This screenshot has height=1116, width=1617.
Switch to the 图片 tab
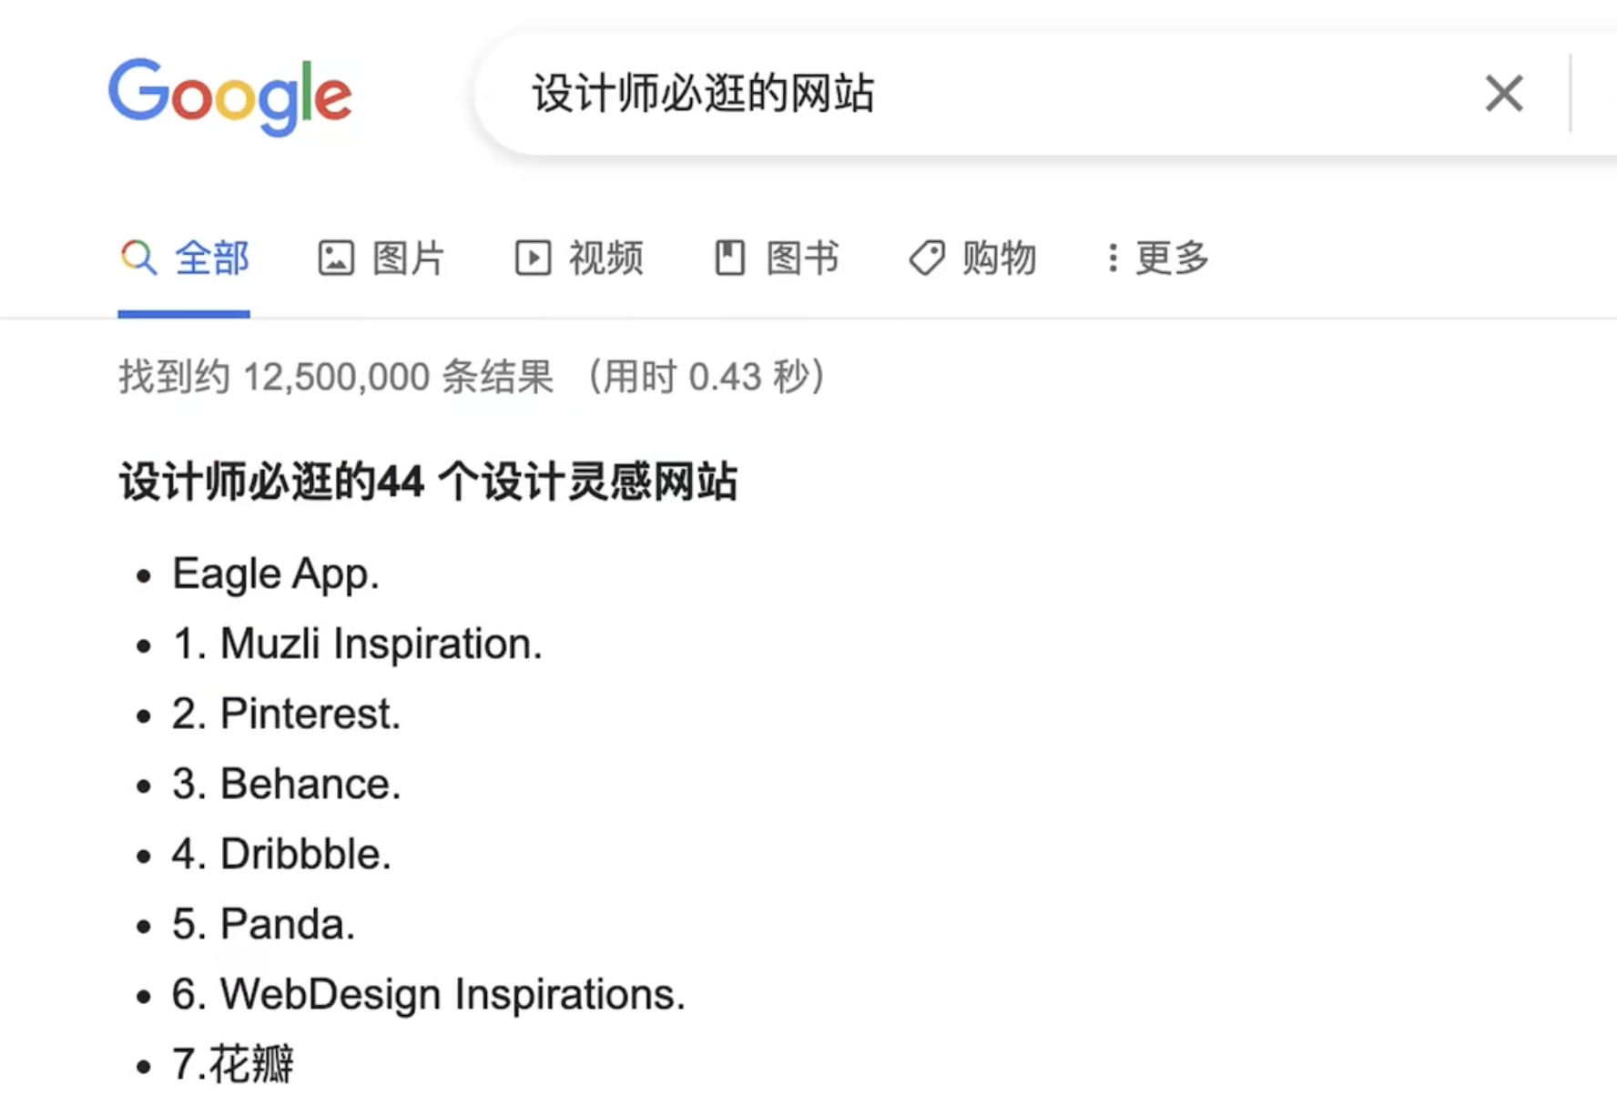(x=381, y=259)
